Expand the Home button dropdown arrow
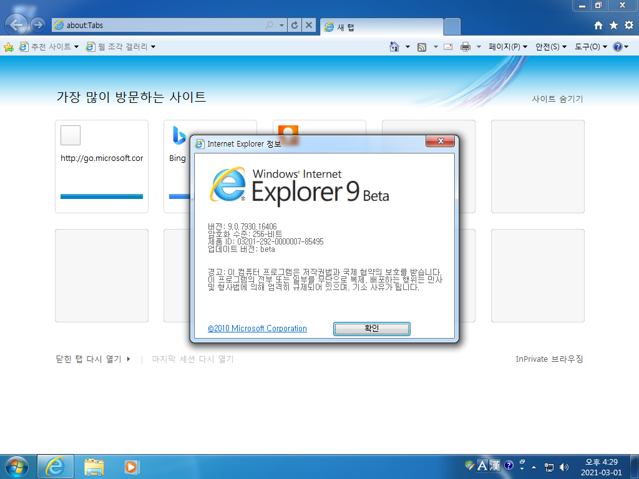This screenshot has height=479, width=639. point(407,47)
